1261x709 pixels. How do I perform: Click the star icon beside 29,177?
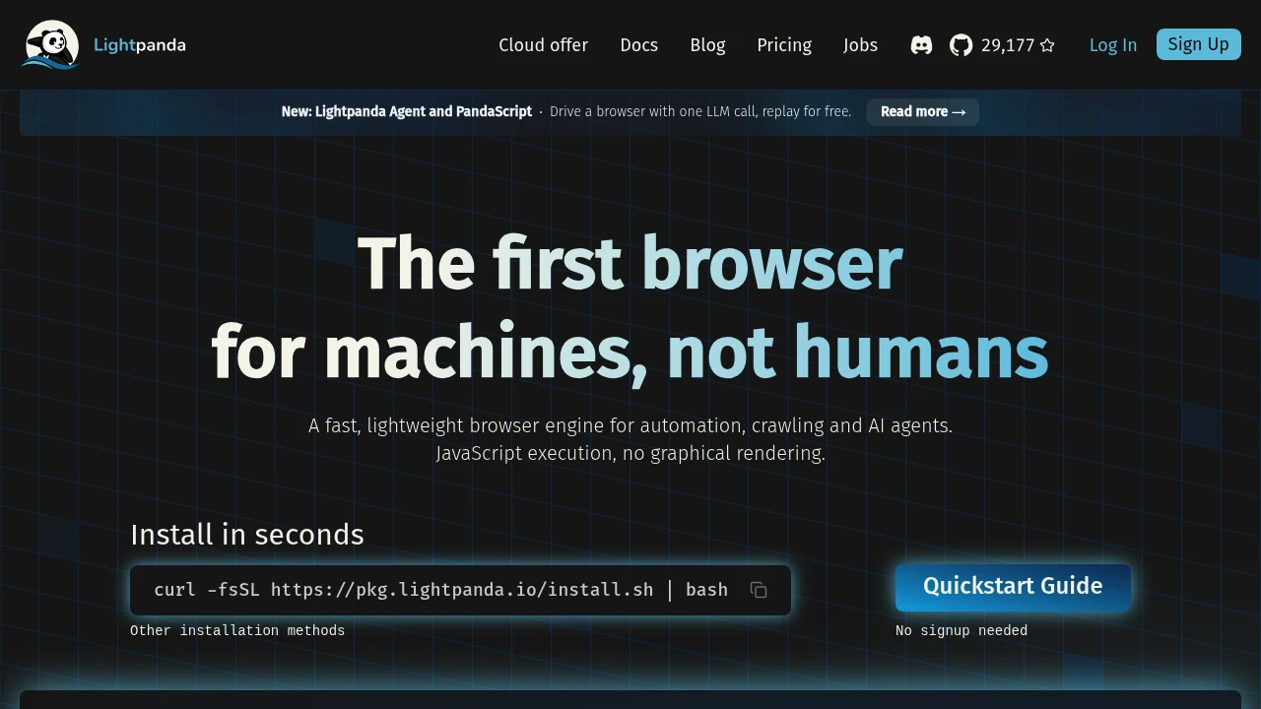(x=1047, y=45)
